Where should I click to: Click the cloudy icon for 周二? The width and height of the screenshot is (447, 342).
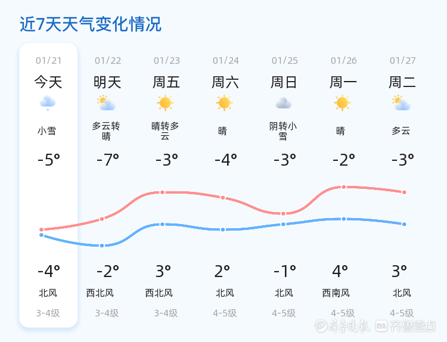tap(402, 103)
